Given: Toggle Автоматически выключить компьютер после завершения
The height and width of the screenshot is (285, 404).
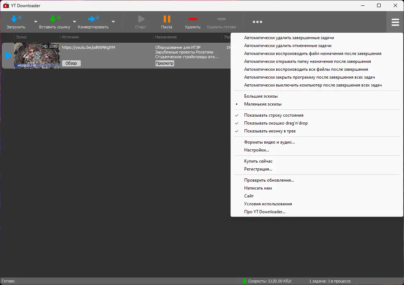Looking at the screenshot, I should (x=317, y=85).
